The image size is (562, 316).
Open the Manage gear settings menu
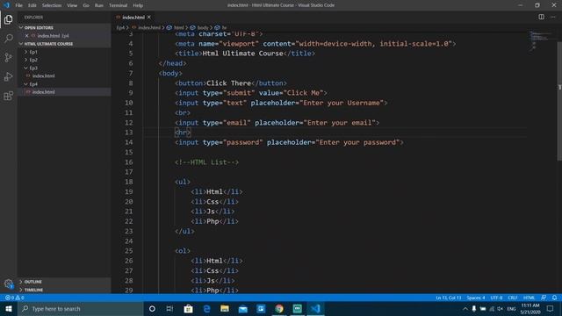click(8, 284)
